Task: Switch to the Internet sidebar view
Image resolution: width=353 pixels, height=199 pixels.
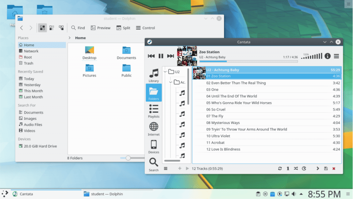Action: [x=154, y=129]
